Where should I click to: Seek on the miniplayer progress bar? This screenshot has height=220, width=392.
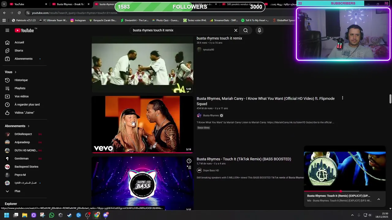tap(345, 191)
